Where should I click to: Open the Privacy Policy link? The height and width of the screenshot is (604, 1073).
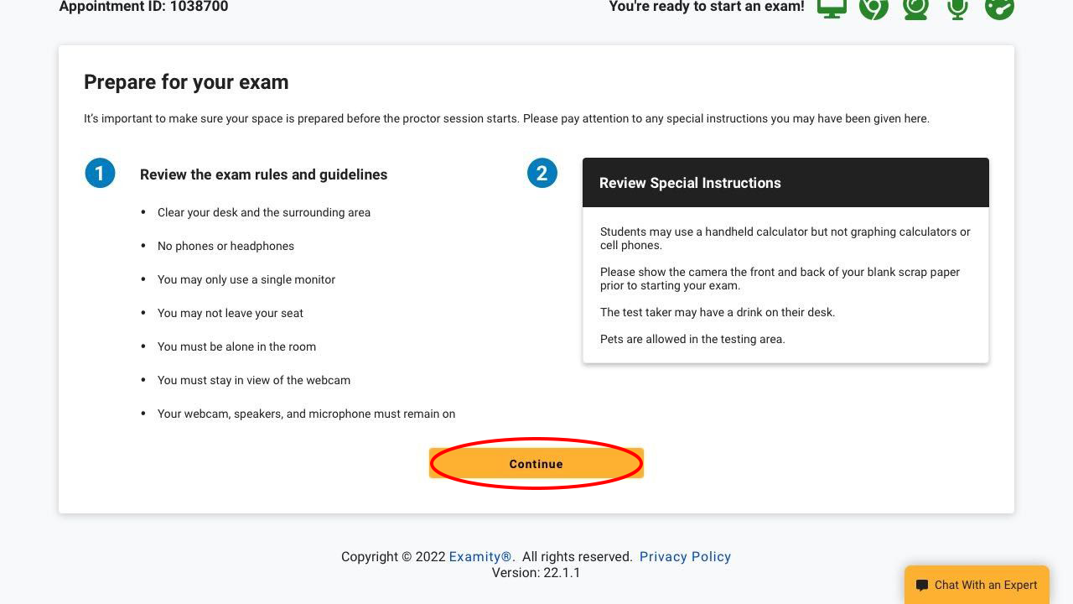click(x=685, y=556)
